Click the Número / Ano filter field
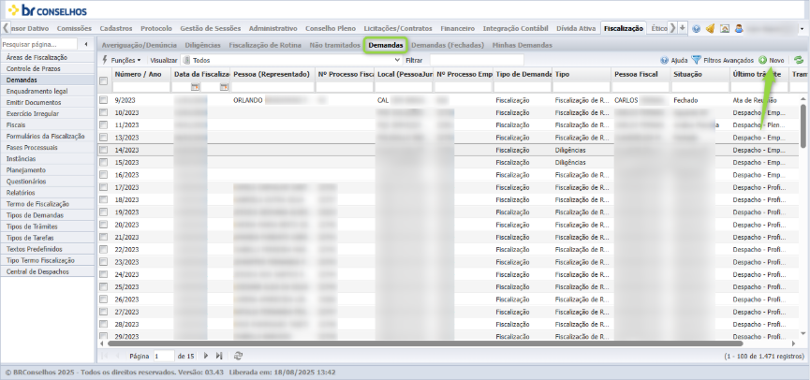 click(x=141, y=87)
